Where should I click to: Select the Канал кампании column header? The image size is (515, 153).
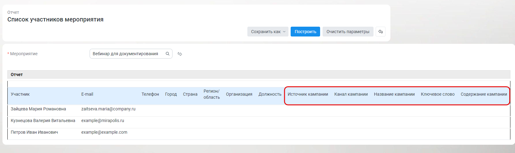click(x=351, y=94)
